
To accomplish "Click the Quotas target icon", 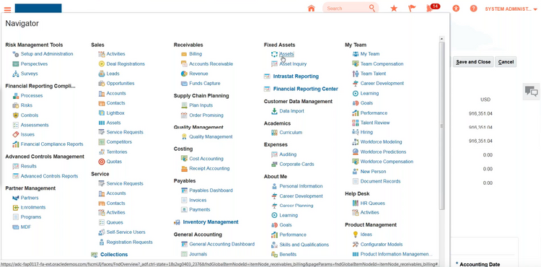I will click(102, 162).
